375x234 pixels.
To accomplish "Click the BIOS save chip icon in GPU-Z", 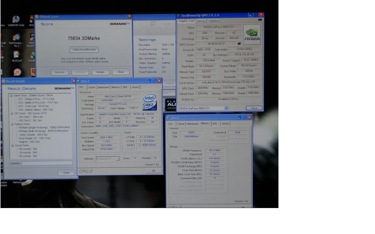I will [239, 43].
